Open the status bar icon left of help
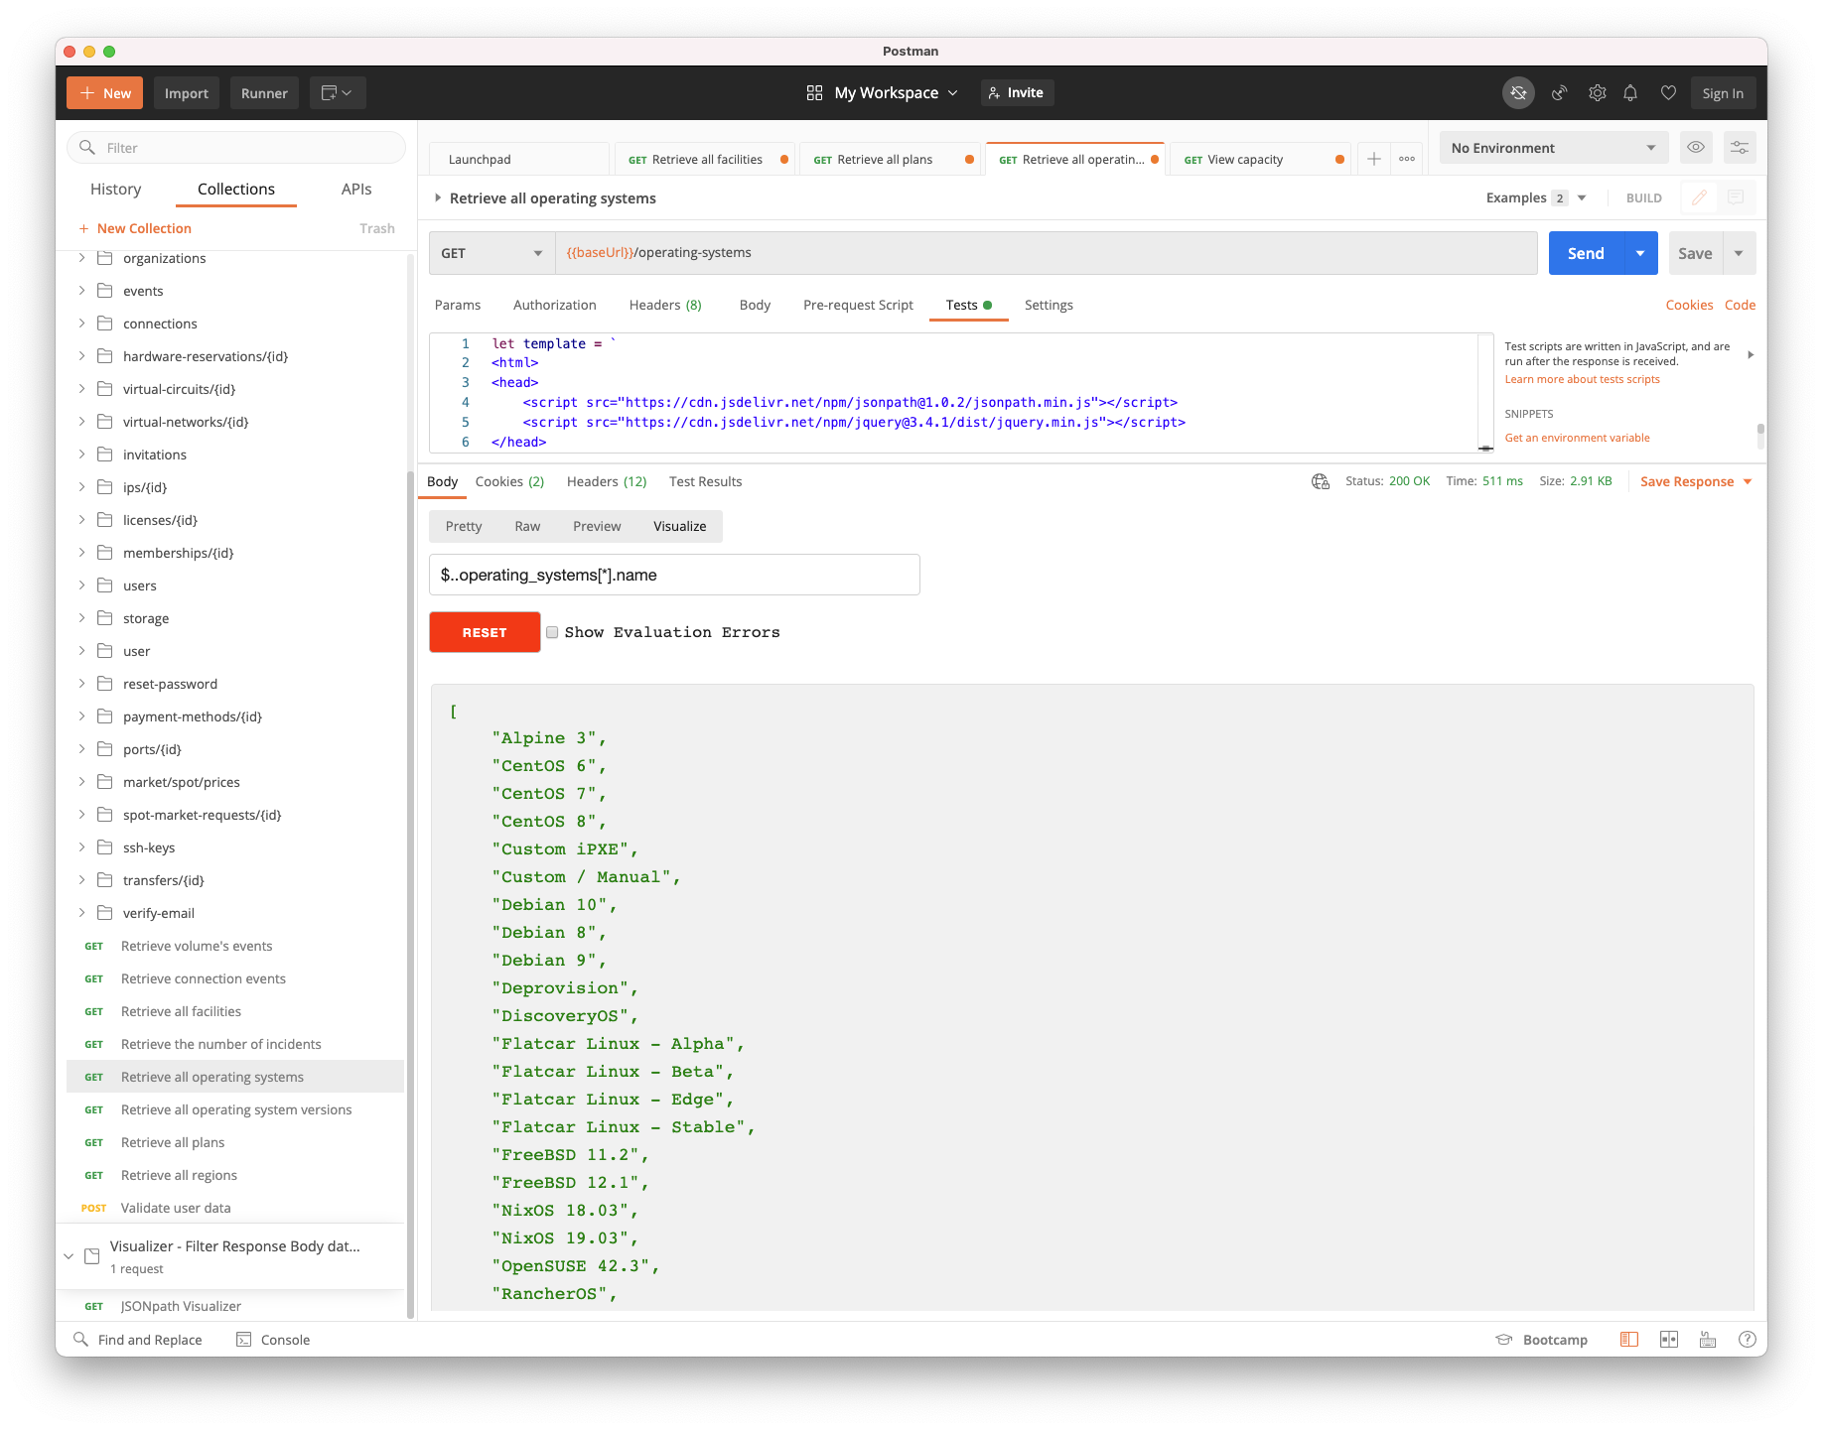The image size is (1823, 1430). 1708,1340
